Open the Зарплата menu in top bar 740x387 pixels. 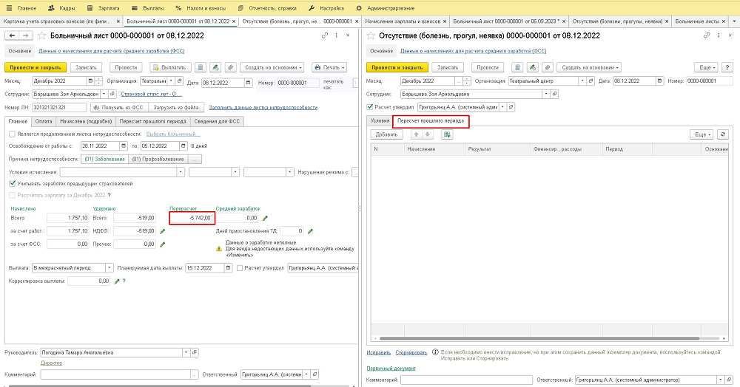pyautogui.click(x=107, y=7)
